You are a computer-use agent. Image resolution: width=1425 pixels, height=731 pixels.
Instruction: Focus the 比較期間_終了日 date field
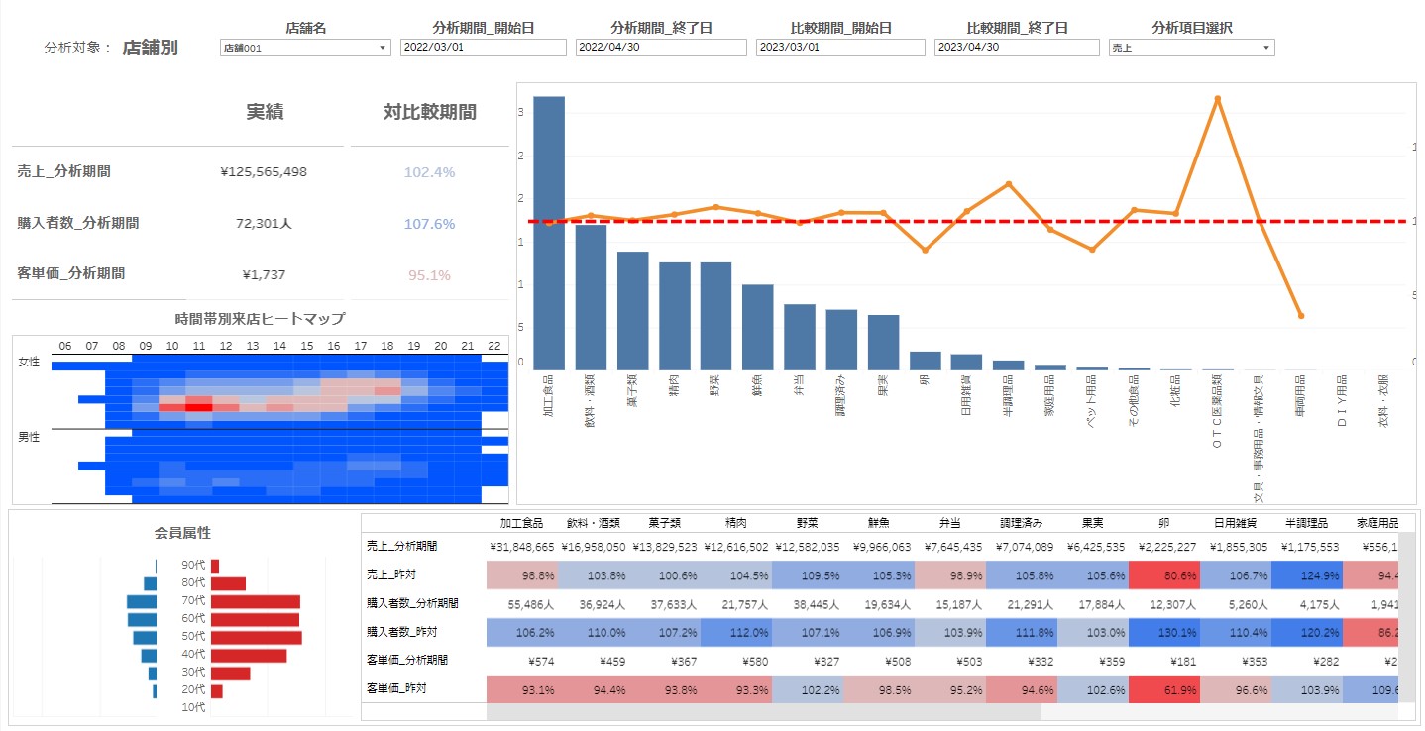(1017, 48)
